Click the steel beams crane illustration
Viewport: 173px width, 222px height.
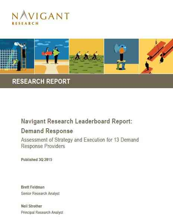pos(156,56)
